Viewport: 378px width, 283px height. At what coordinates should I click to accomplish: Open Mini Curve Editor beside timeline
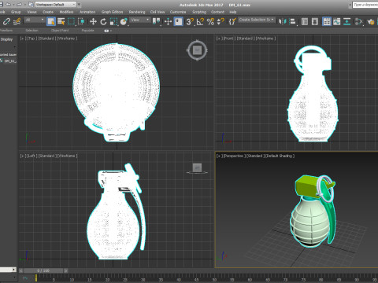[25, 278]
